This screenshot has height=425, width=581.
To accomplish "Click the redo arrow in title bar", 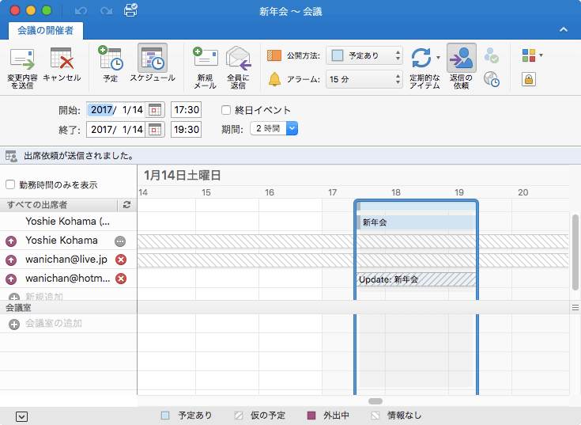I will click(x=106, y=11).
